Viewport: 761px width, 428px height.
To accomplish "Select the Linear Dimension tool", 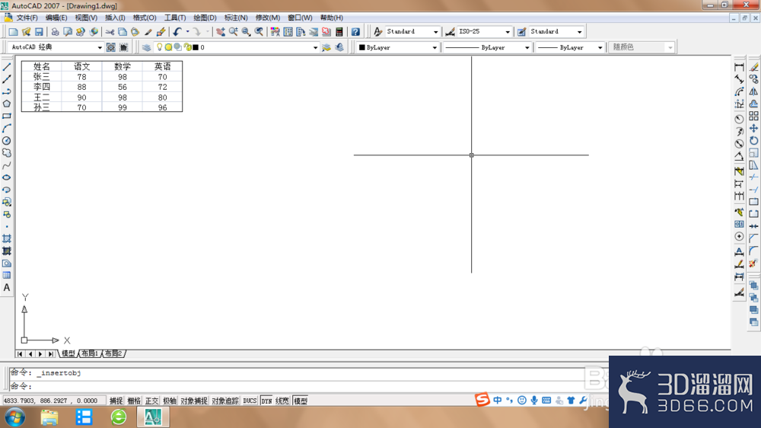I will point(739,67).
